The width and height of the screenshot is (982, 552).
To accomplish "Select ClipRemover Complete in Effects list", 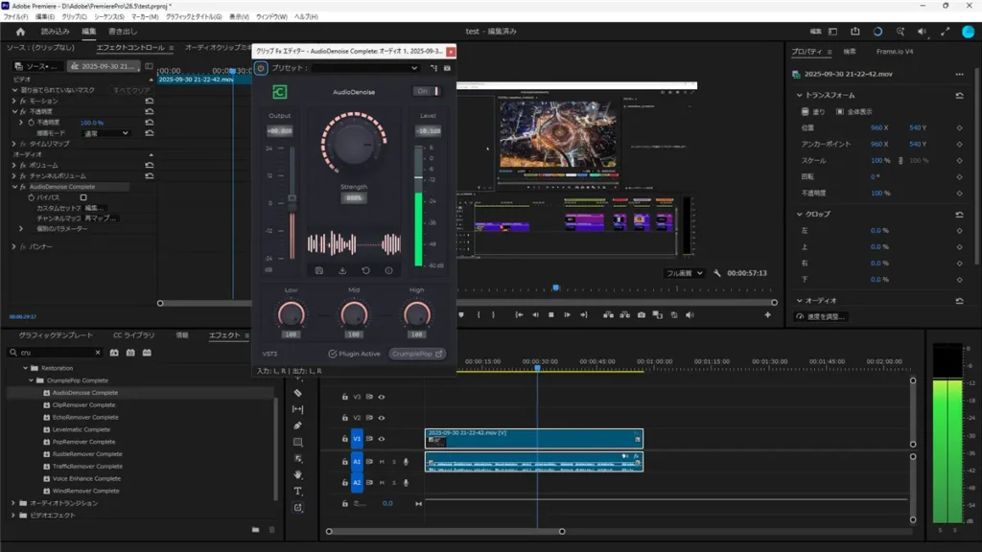I will click(x=85, y=405).
